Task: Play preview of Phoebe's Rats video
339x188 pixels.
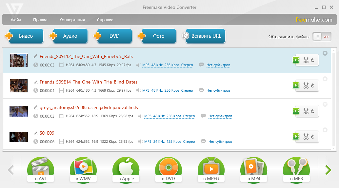Action: (x=296, y=60)
